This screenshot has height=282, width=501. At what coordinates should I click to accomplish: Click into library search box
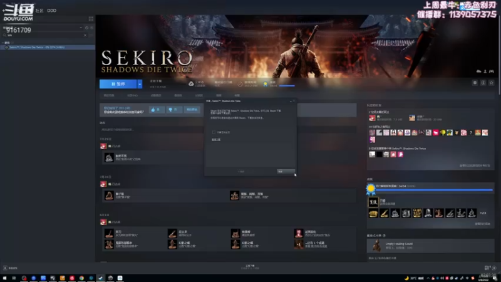click(x=43, y=35)
